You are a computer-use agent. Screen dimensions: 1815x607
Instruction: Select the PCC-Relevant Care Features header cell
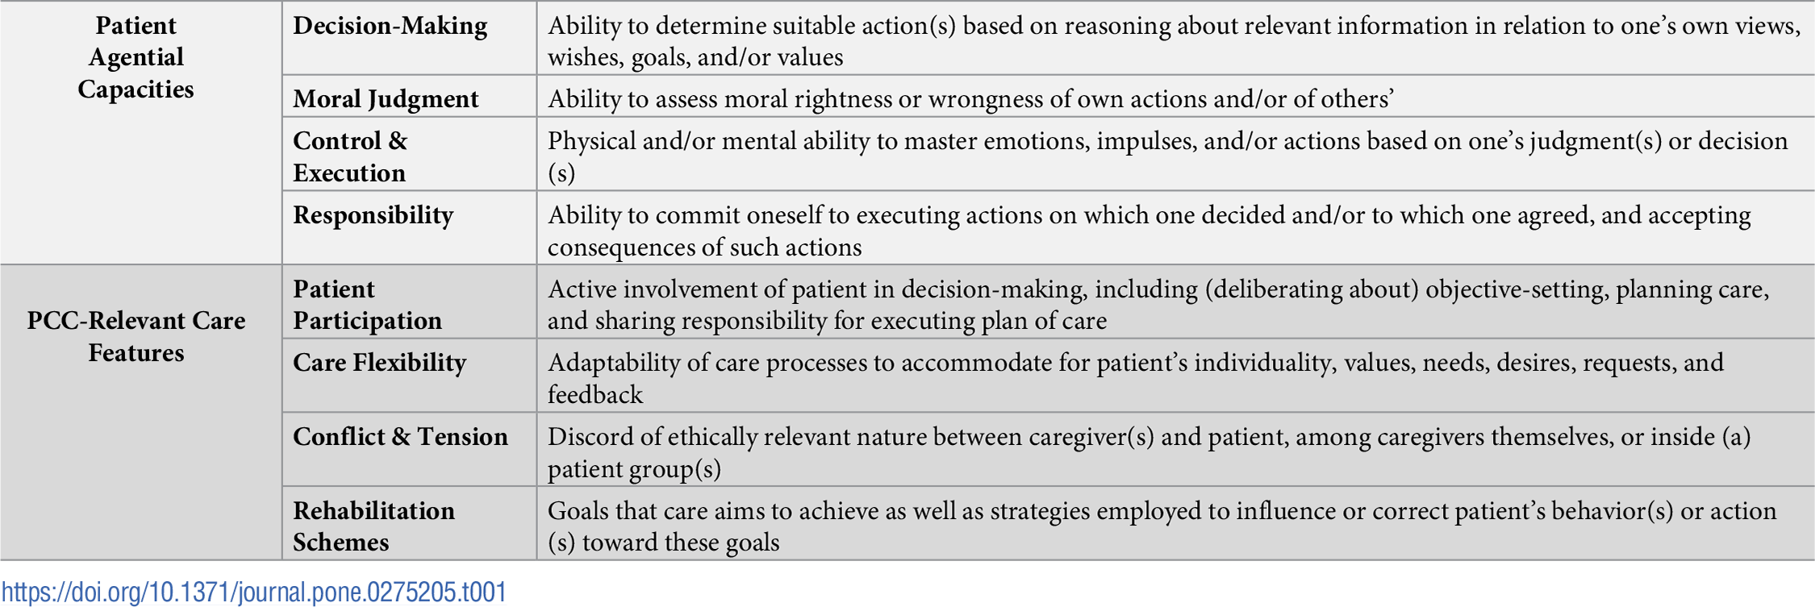tap(136, 336)
